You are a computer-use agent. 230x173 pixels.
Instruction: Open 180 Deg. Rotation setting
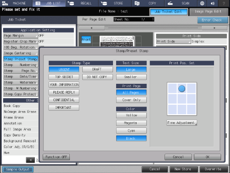pyautogui.click(x=20, y=47)
